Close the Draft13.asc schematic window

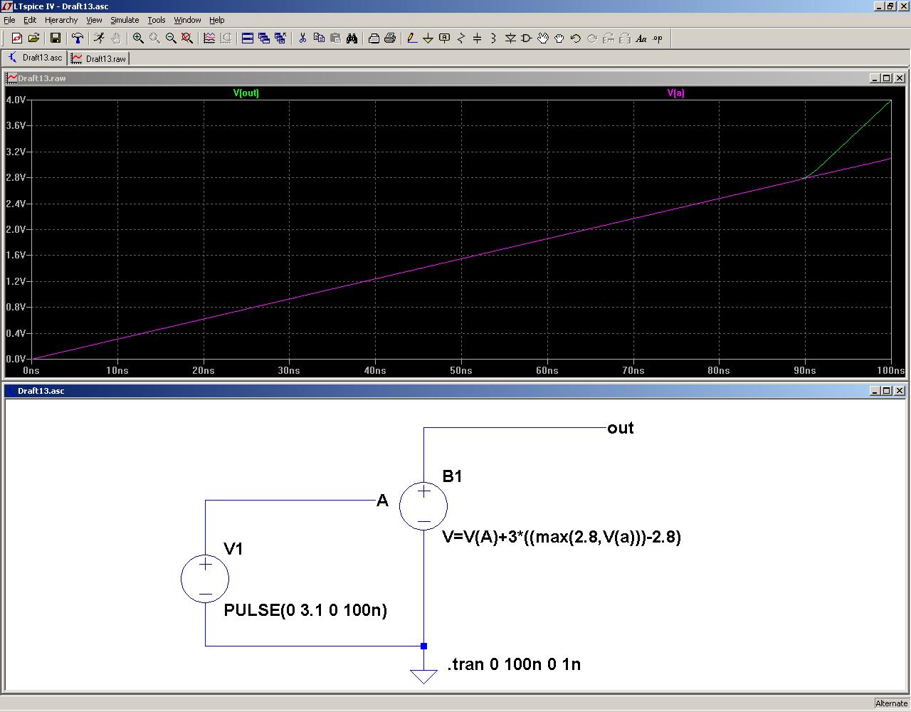[900, 391]
